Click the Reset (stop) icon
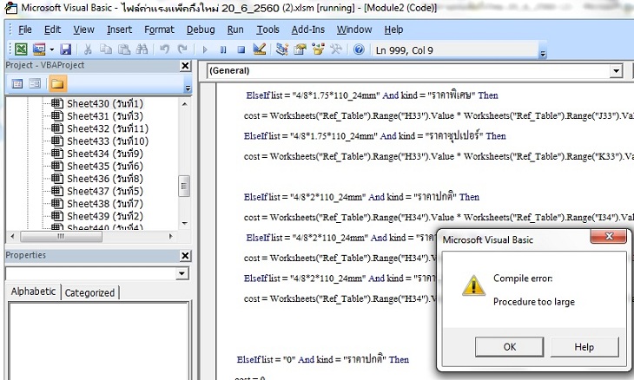Viewport: 634px width, 380px height. coord(241,49)
